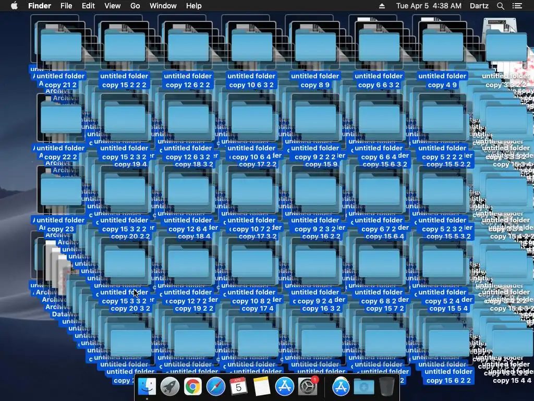534x401 pixels.
Task: Click label 'untitled folder copy 12 7 2'
Action: click(188, 297)
